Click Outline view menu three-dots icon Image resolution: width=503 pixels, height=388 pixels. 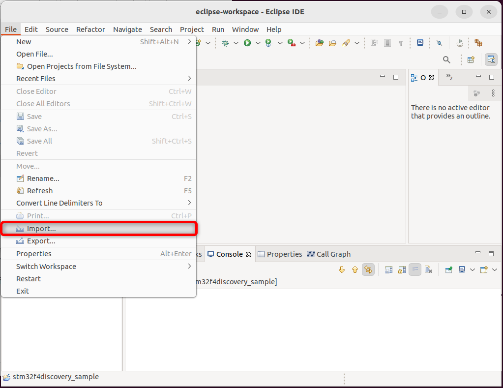click(493, 93)
